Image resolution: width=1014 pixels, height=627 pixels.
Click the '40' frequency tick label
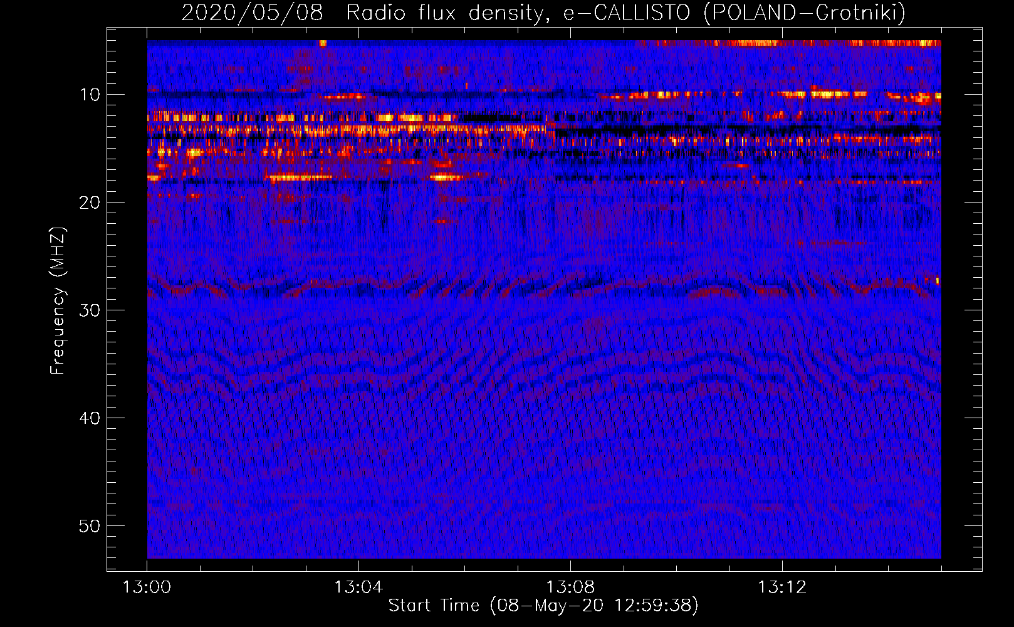pos(90,418)
